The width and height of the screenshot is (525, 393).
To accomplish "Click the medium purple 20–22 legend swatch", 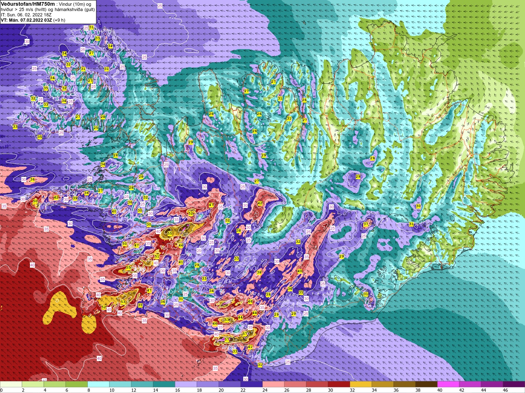I will coord(230,384).
